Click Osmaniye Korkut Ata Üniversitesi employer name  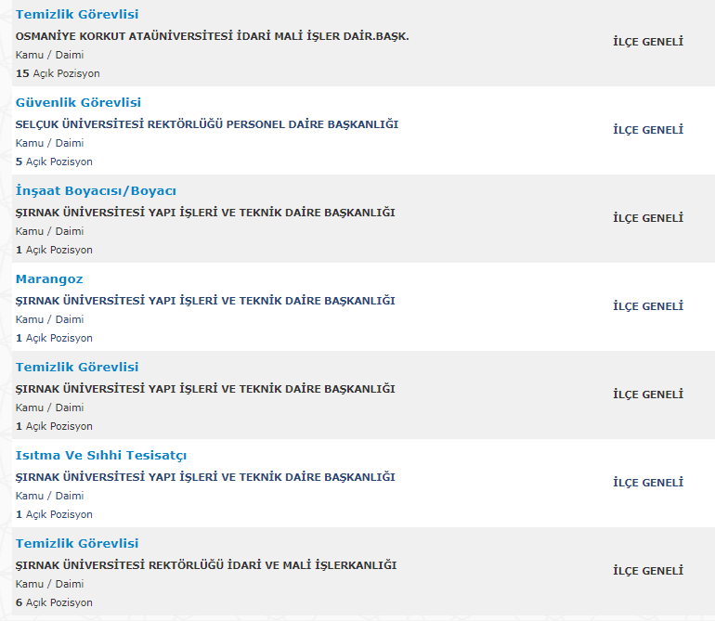click(x=213, y=36)
